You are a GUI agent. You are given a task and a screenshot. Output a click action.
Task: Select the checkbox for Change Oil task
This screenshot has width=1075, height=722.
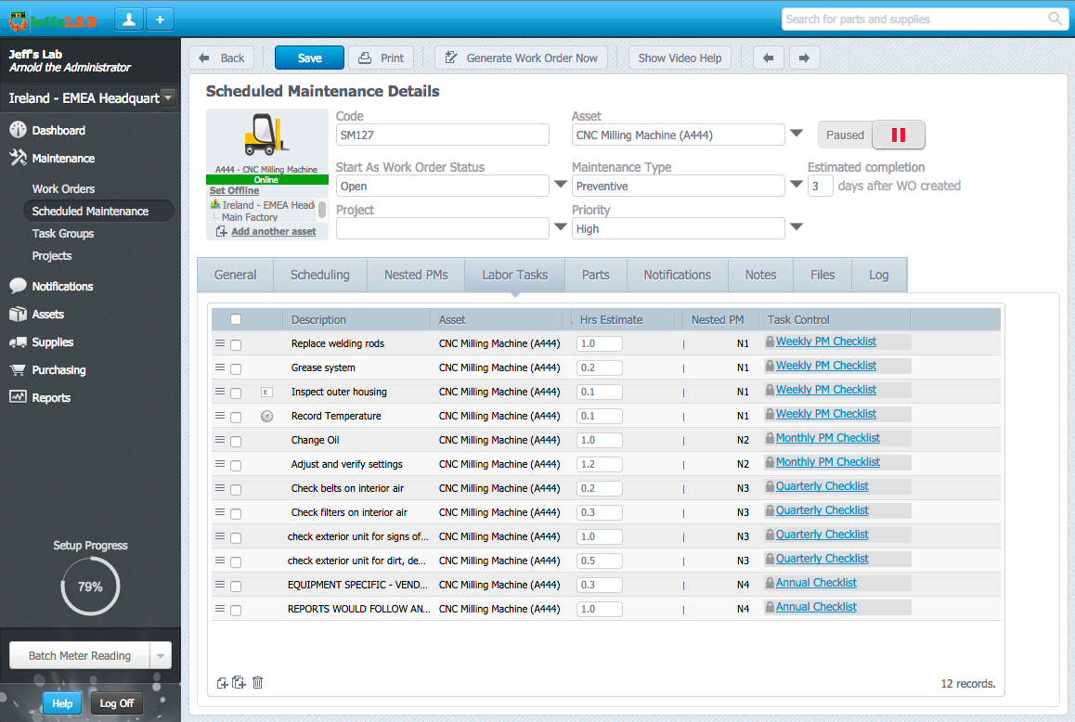coord(236,440)
